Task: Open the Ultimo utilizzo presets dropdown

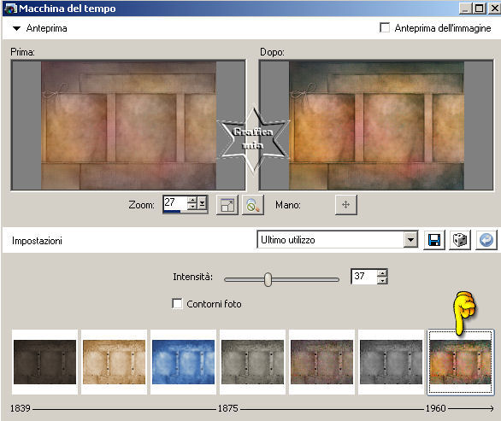Action: (411, 239)
